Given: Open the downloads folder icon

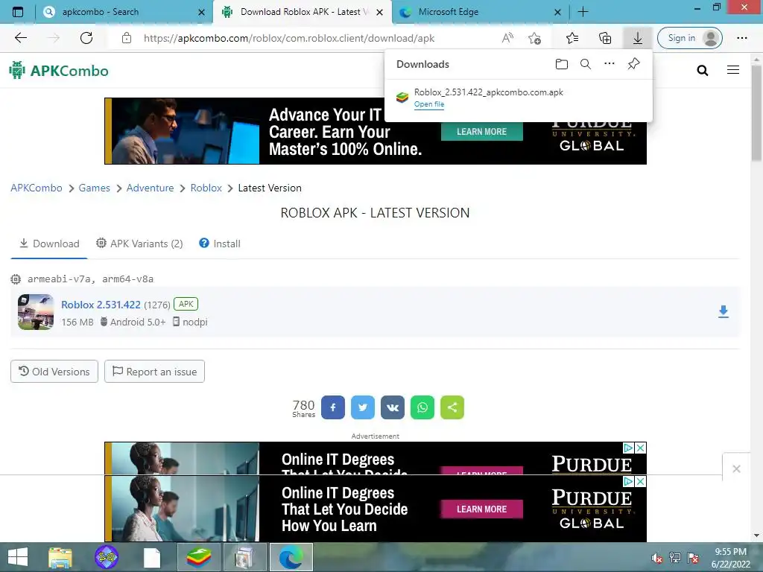Looking at the screenshot, I should (x=562, y=64).
